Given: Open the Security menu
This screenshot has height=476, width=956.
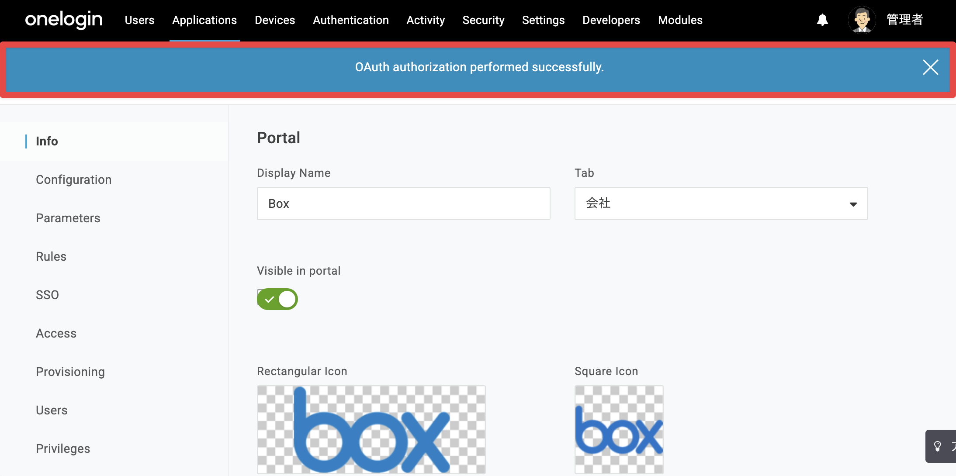Looking at the screenshot, I should [483, 20].
